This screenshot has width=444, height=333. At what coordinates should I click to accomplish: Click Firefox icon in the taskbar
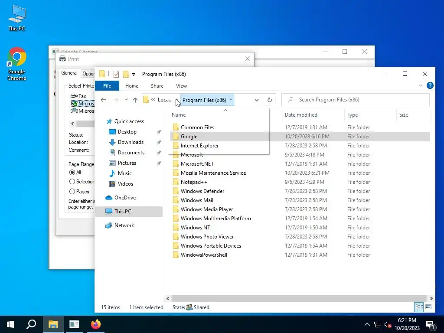point(95,324)
